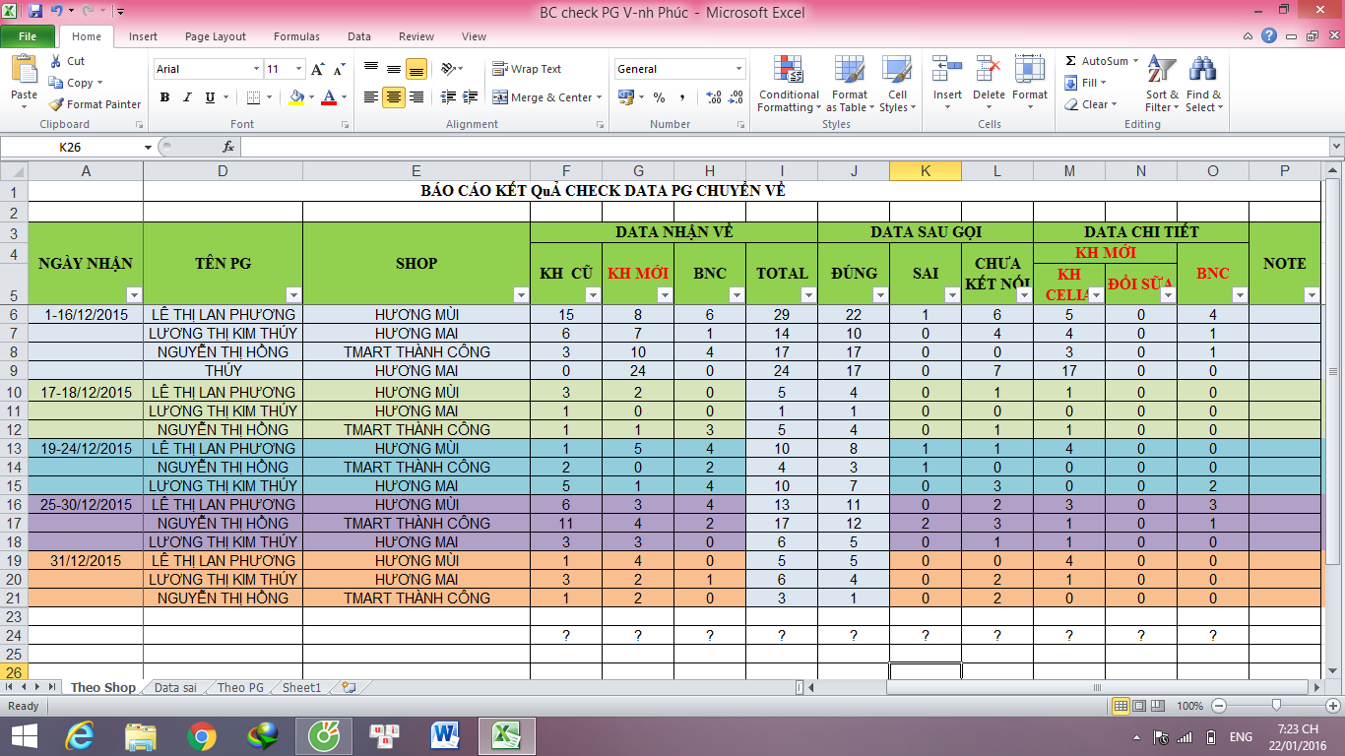Image resolution: width=1345 pixels, height=756 pixels.
Task: Toggle Wrap Text for selected cells
Action: (x=527, y=69)
